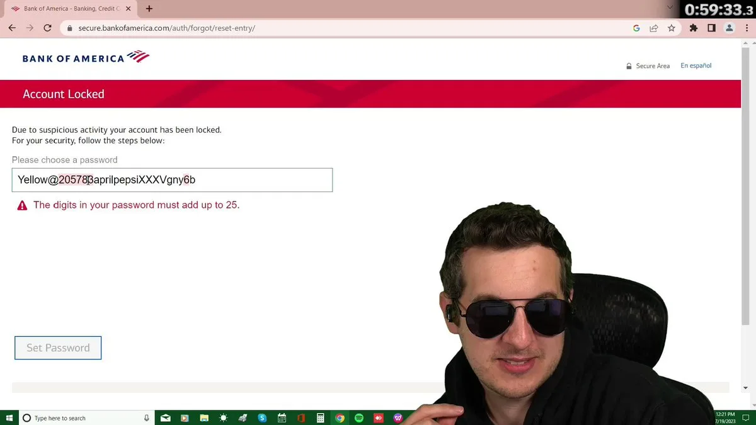Click the browser forward arrow

(x=30, y=28)
